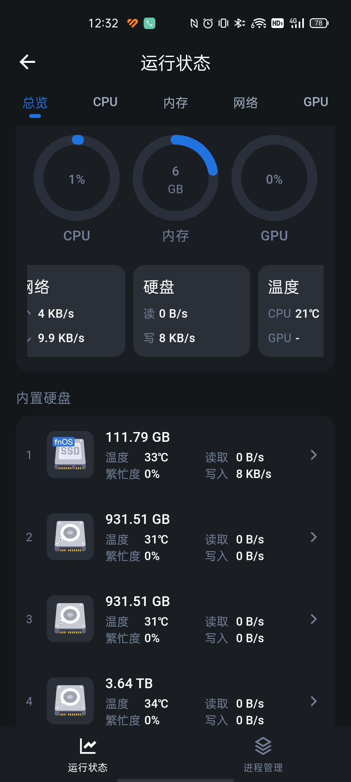This screenshot has height=782, width=351.
Task: Tap the 硬盘 read/write card
Action: tap(191, 311)
